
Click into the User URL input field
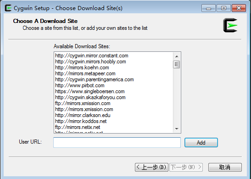coord(117,142)
